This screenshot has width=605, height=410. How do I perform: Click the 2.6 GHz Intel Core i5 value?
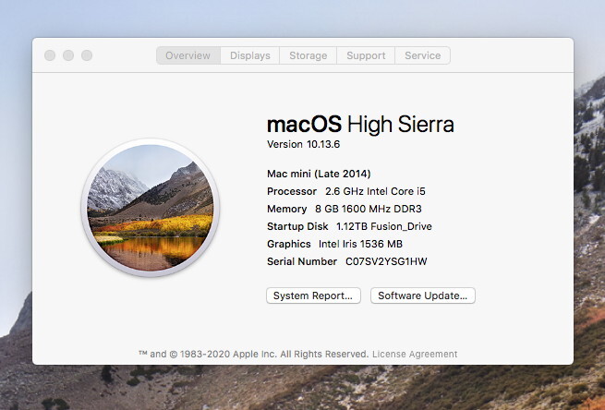[x=375, y=191]
